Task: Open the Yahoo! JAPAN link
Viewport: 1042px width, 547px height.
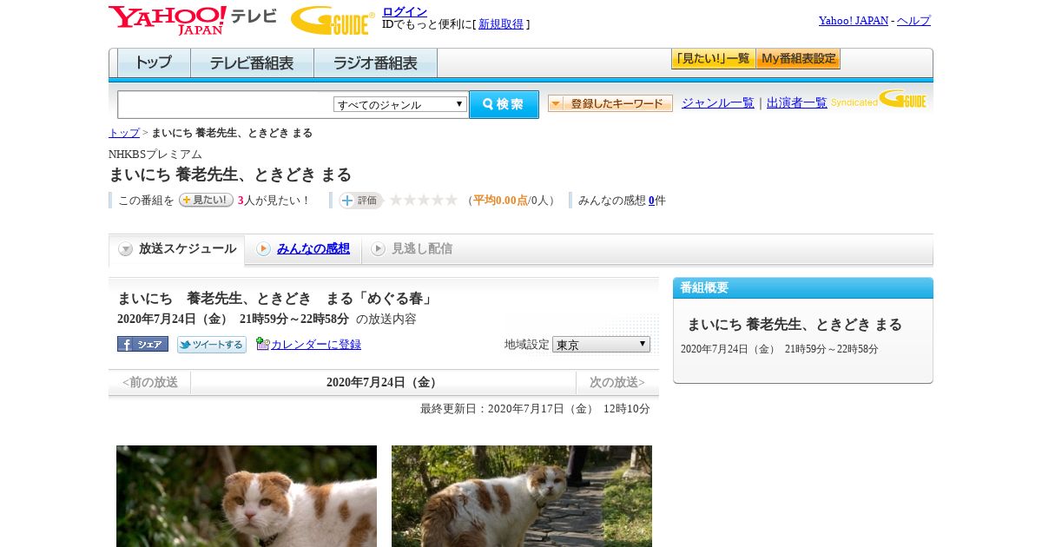Action: (854, 20)
